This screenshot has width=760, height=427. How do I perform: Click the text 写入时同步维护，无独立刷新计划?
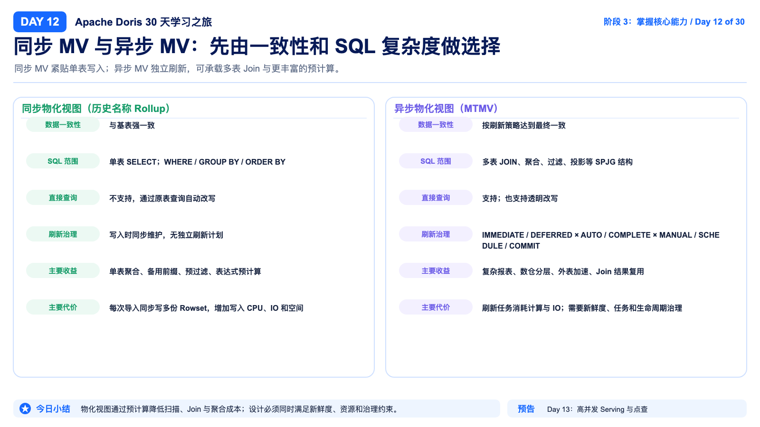pos(166,235)
